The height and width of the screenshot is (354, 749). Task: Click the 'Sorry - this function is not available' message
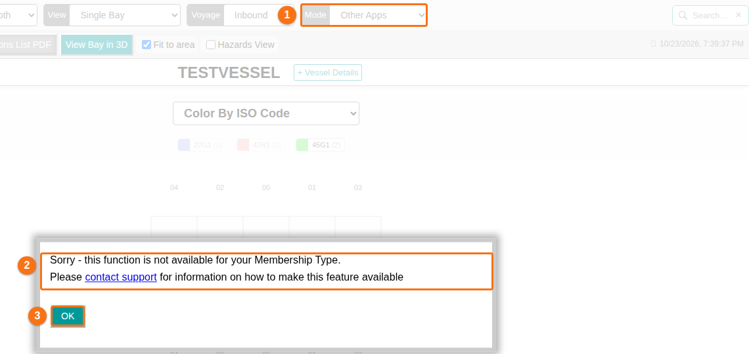click(x=195, y=260)
